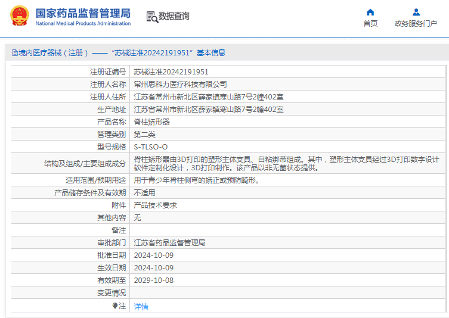Open 详情 link in the 注 row
Viewport: 449px width, 318px height.
pyautogui.click(x=141, y=307)
